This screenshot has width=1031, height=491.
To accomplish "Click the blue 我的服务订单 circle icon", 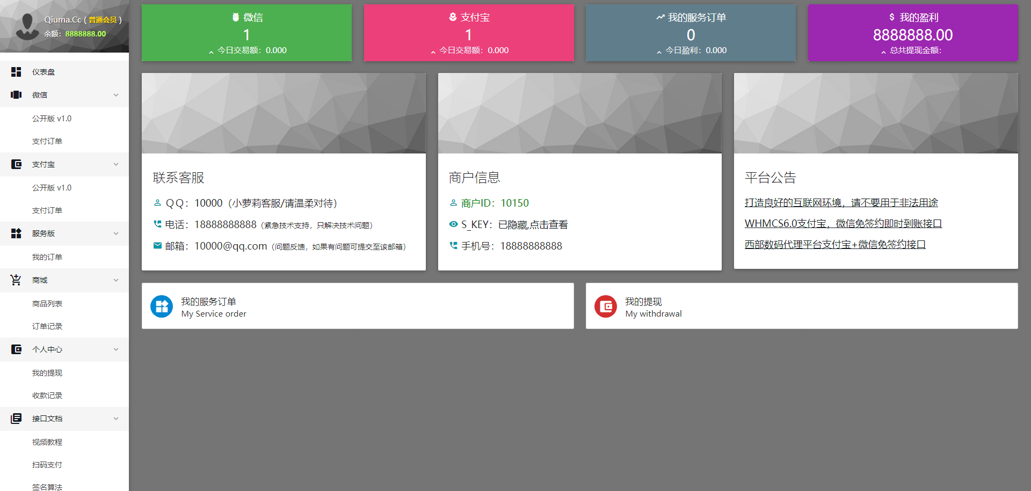I will [162, 306].
